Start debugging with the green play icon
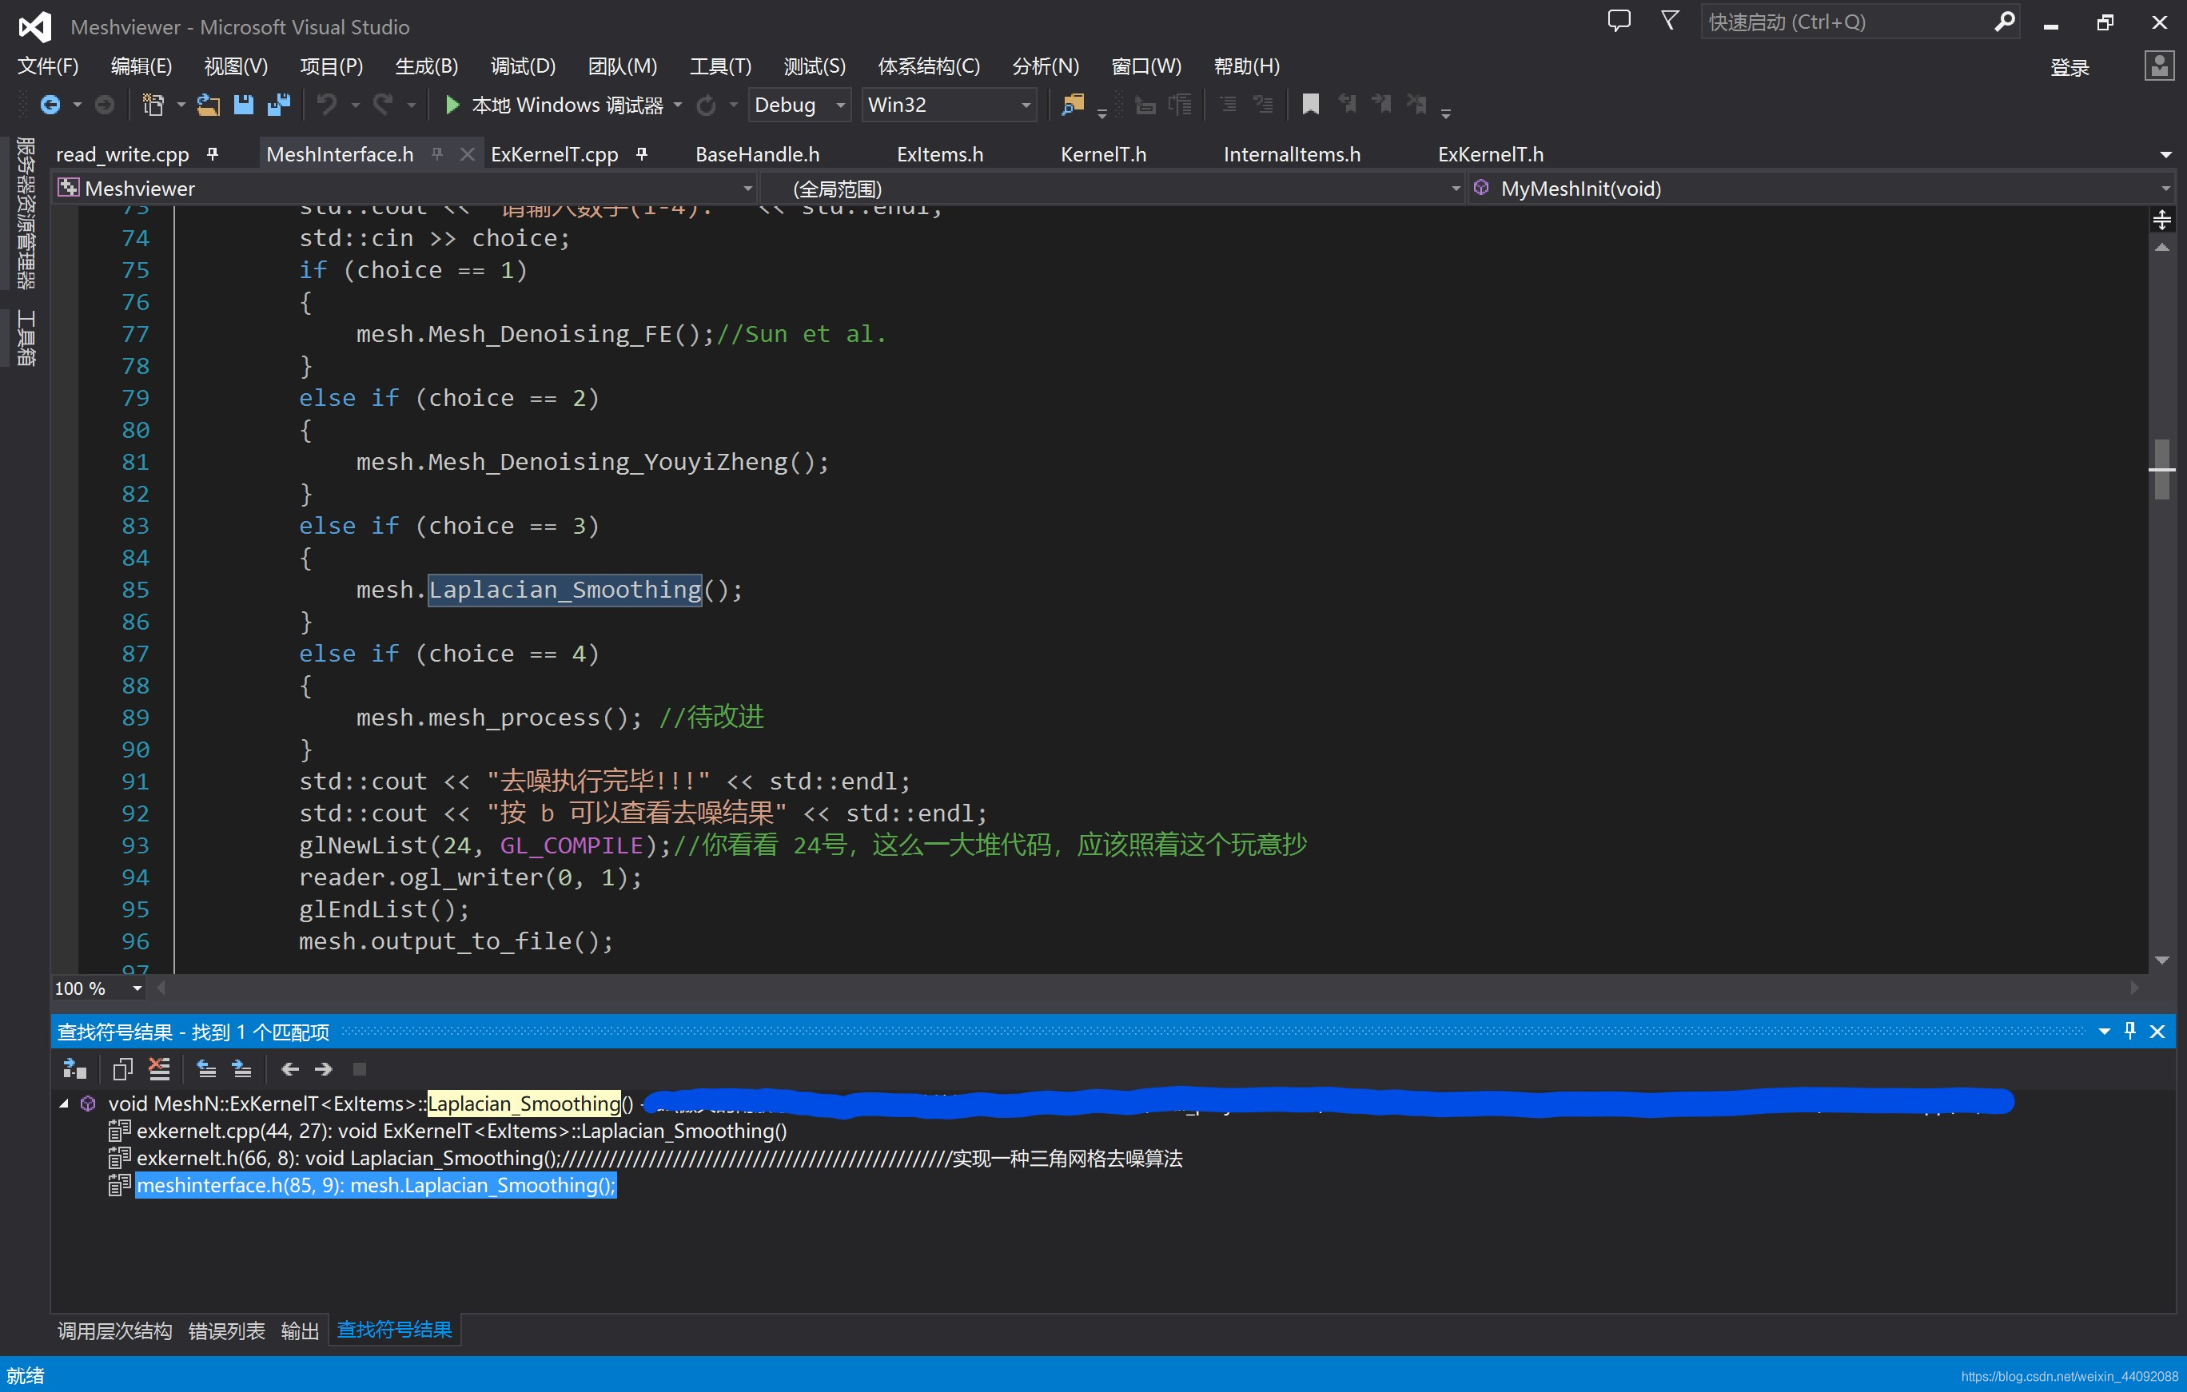 [x=452, y=105]
